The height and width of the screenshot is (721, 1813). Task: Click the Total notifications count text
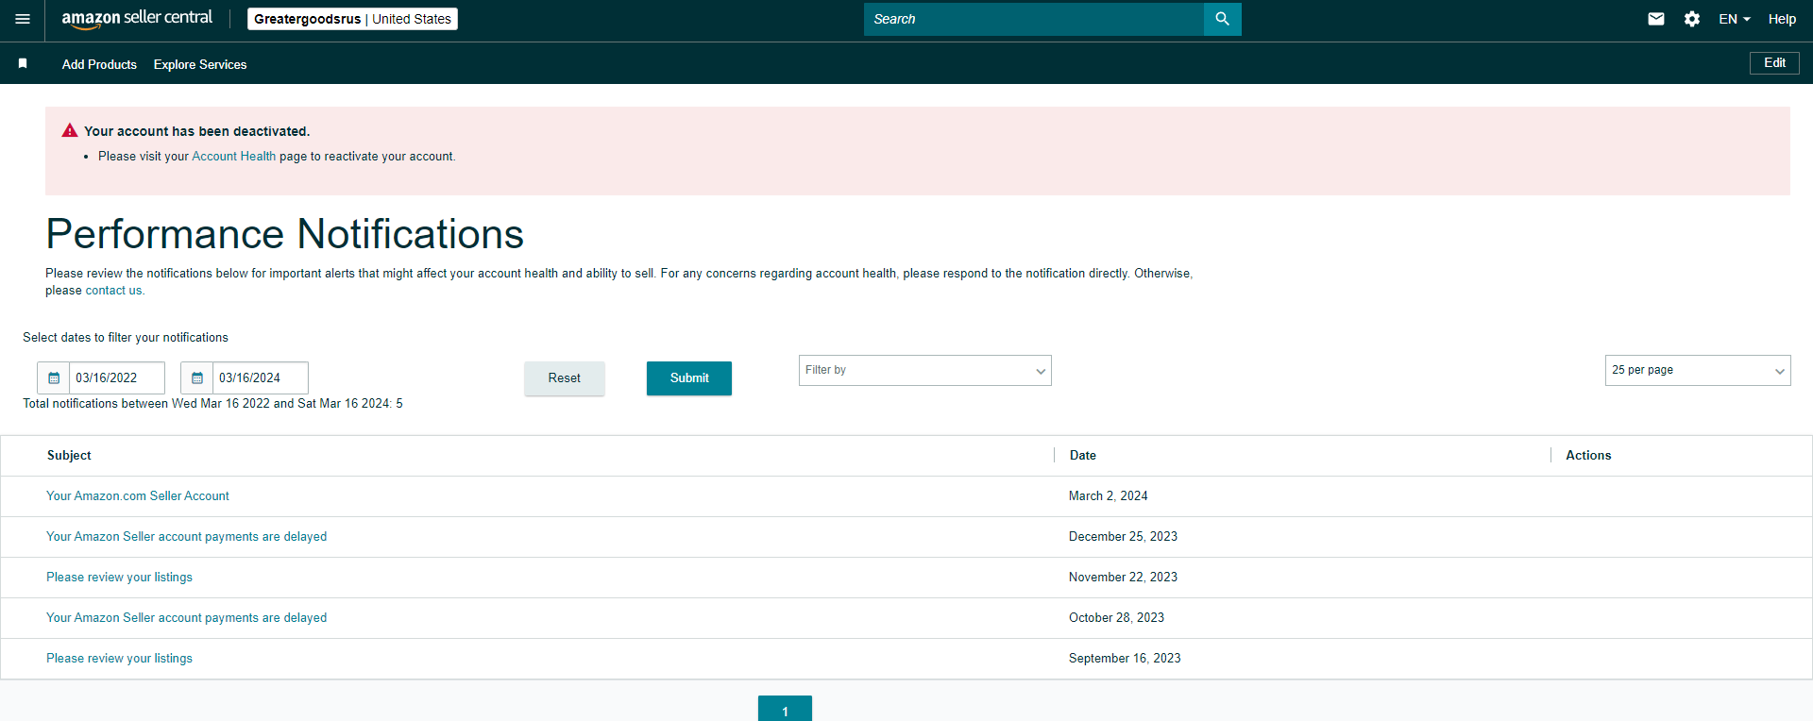(x=212, y=403)
